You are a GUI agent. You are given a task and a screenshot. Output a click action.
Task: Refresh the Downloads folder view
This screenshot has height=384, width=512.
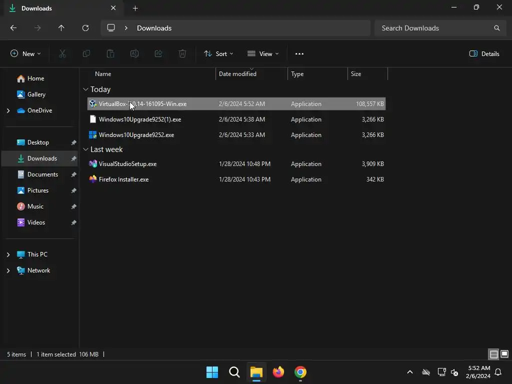(x=85, y=28)
